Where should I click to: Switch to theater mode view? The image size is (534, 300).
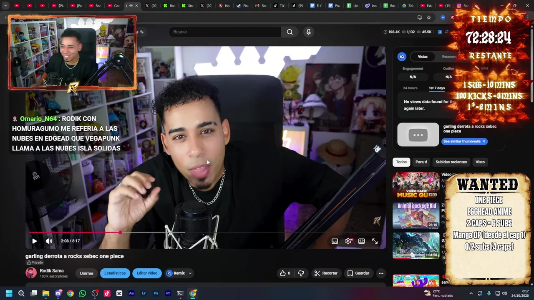(362, 241)
